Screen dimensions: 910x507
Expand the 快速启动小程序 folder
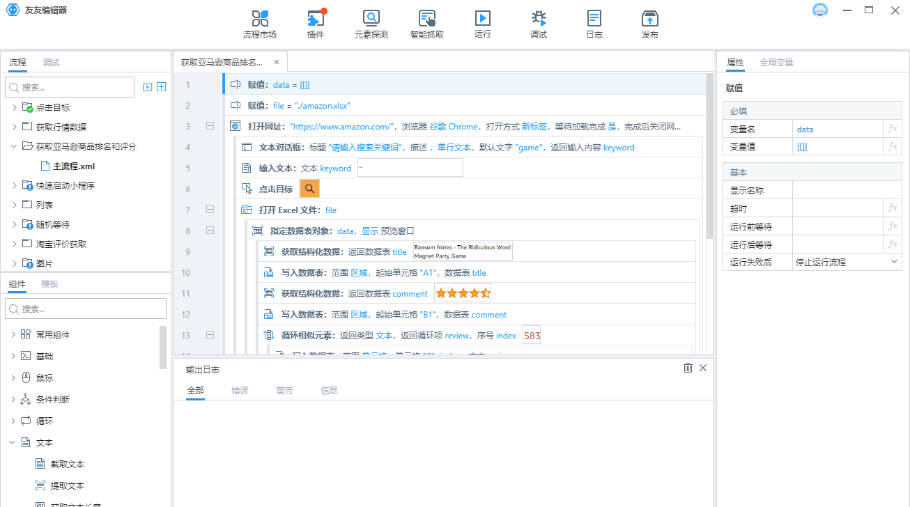point(14,185)
